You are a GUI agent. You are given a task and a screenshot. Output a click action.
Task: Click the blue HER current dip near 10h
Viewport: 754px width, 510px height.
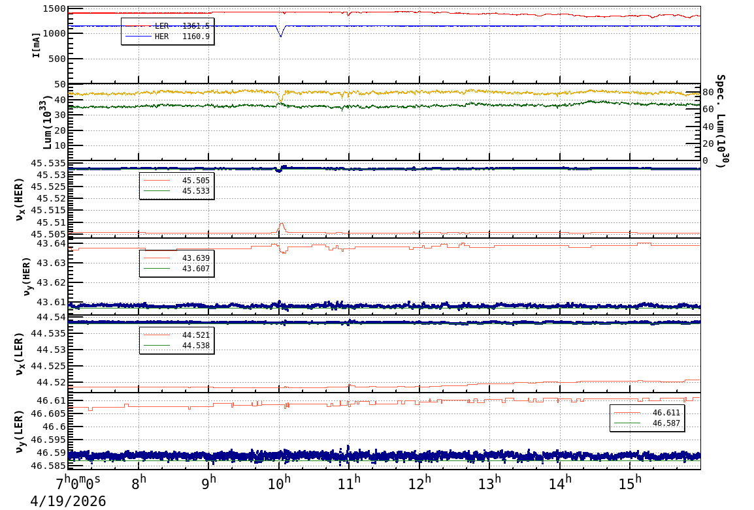(281, 34)
